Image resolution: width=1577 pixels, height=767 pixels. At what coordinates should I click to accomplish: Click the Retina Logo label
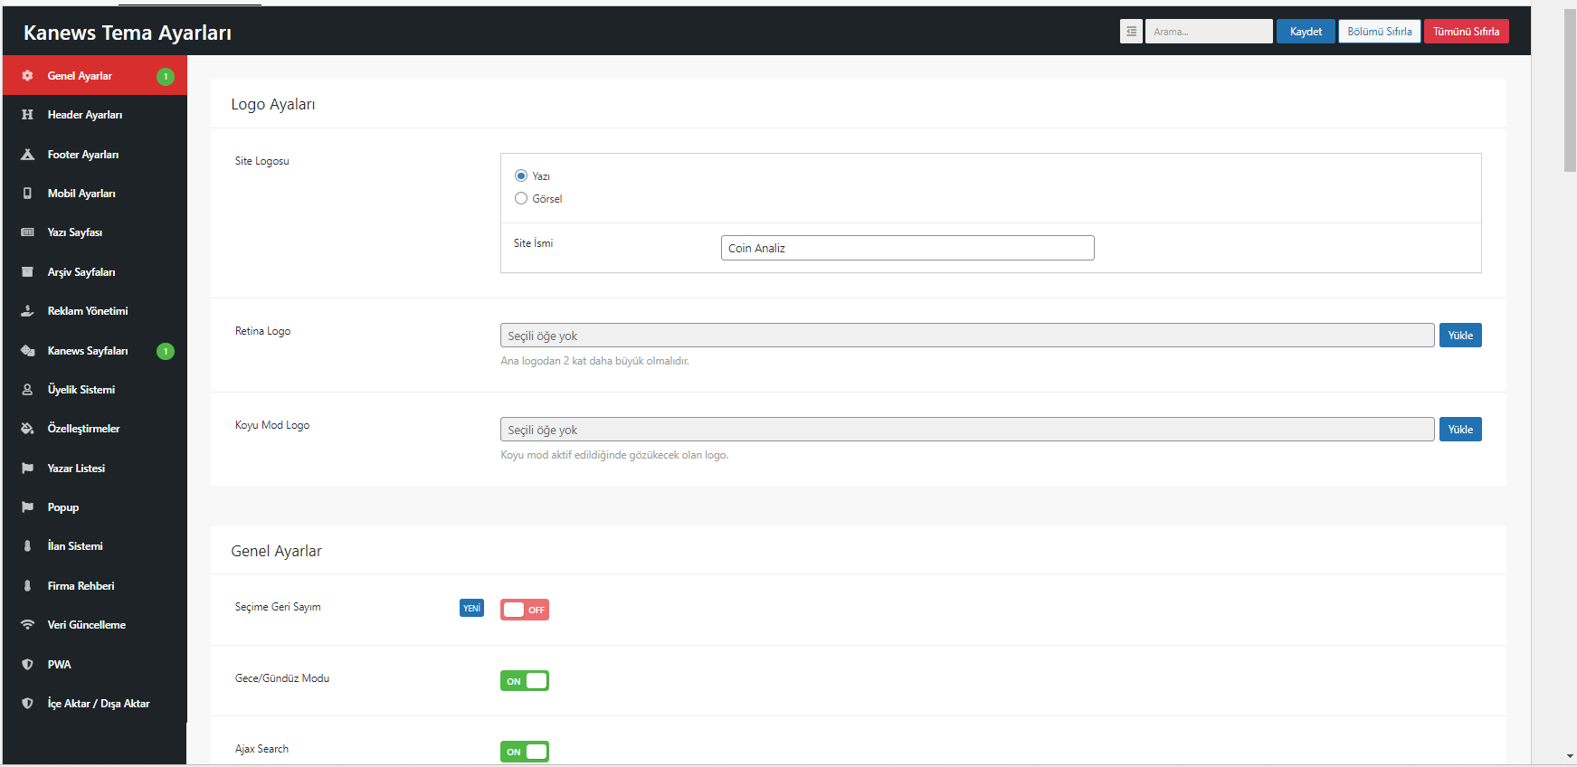[262, 331]
